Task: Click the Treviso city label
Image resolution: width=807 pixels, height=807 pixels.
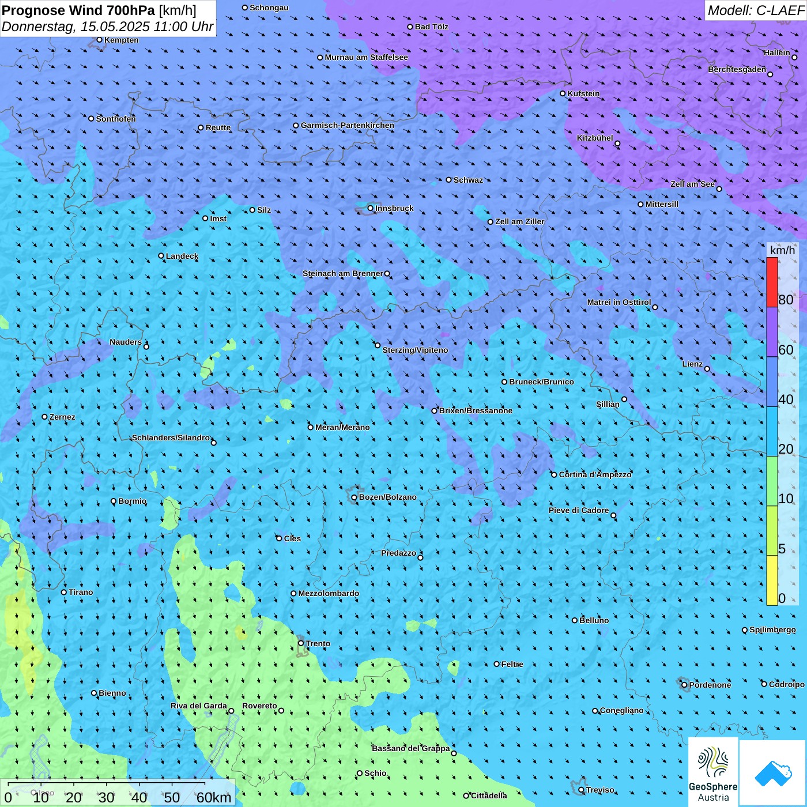Action: (600, 790)
